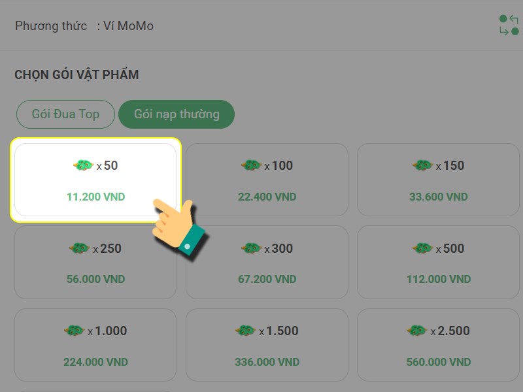Click the switch payment method icon
523x392 pixels.
(508, 25)
